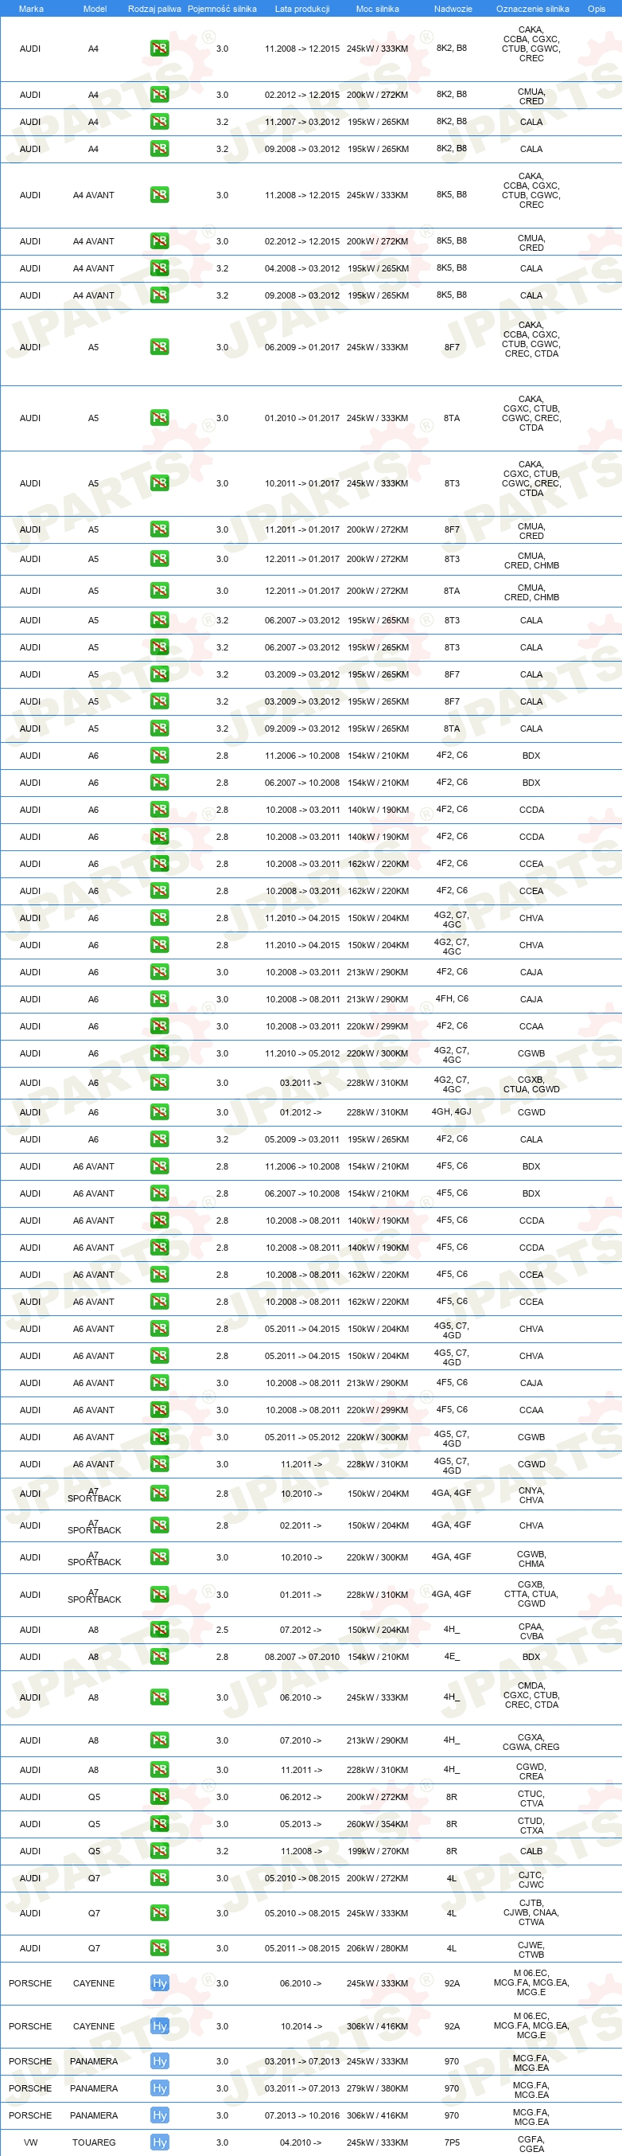Click fuel icon in A7 Sportback 01.2011 row

(160, 1595)
